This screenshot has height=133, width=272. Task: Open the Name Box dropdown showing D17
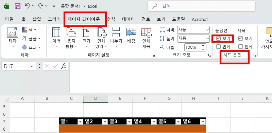pos(32,66)
